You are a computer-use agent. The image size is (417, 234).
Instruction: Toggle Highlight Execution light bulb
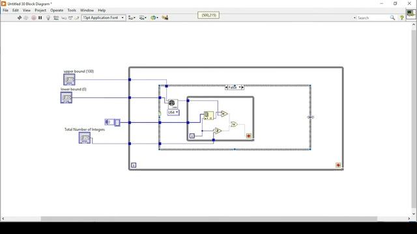[48, 18]
